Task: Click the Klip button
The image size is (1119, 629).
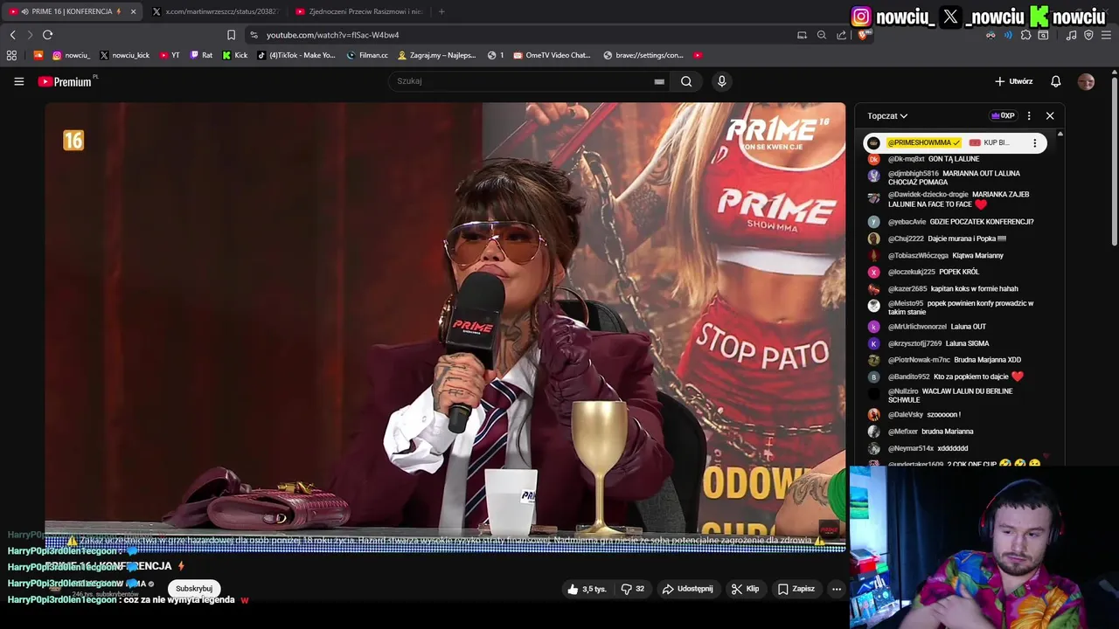Action: tap(745, 589)
